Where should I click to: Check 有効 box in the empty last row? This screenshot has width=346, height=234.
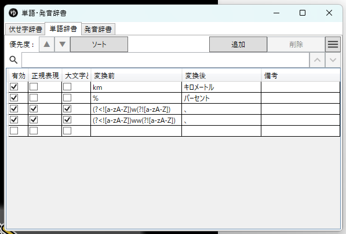(x=14, y=131)
